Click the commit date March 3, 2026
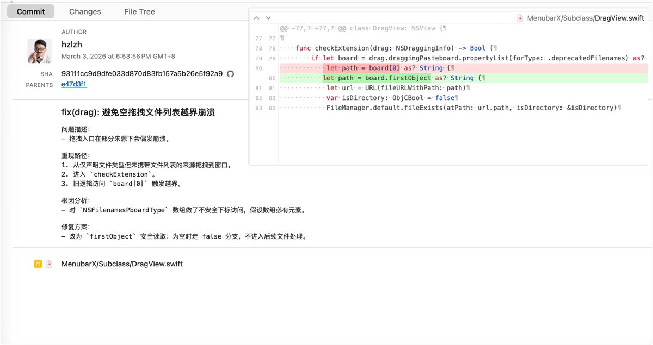Image resolution: width=653 pixels, height=345 pixels. point(118,56)
